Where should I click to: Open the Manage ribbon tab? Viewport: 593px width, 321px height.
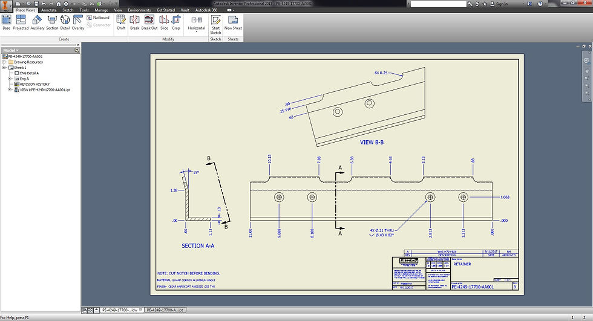pyautogui.click(x=101, y=10)
